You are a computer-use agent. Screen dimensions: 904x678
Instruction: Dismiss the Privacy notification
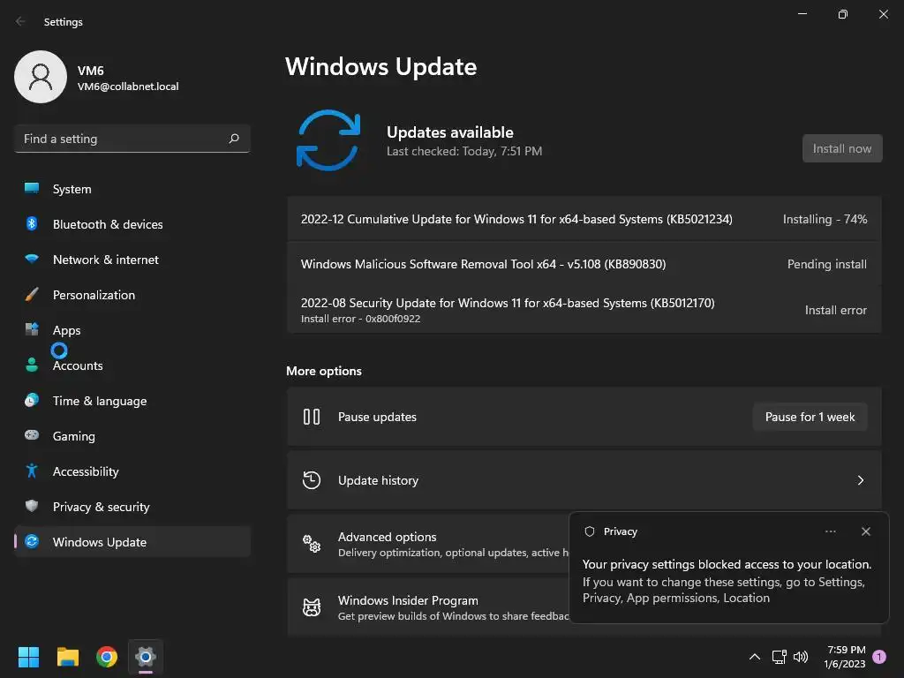point(865,531)
